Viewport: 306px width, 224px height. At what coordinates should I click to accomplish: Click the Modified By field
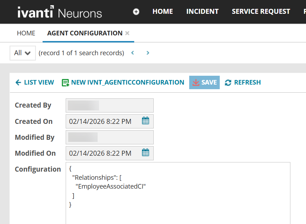109,137
